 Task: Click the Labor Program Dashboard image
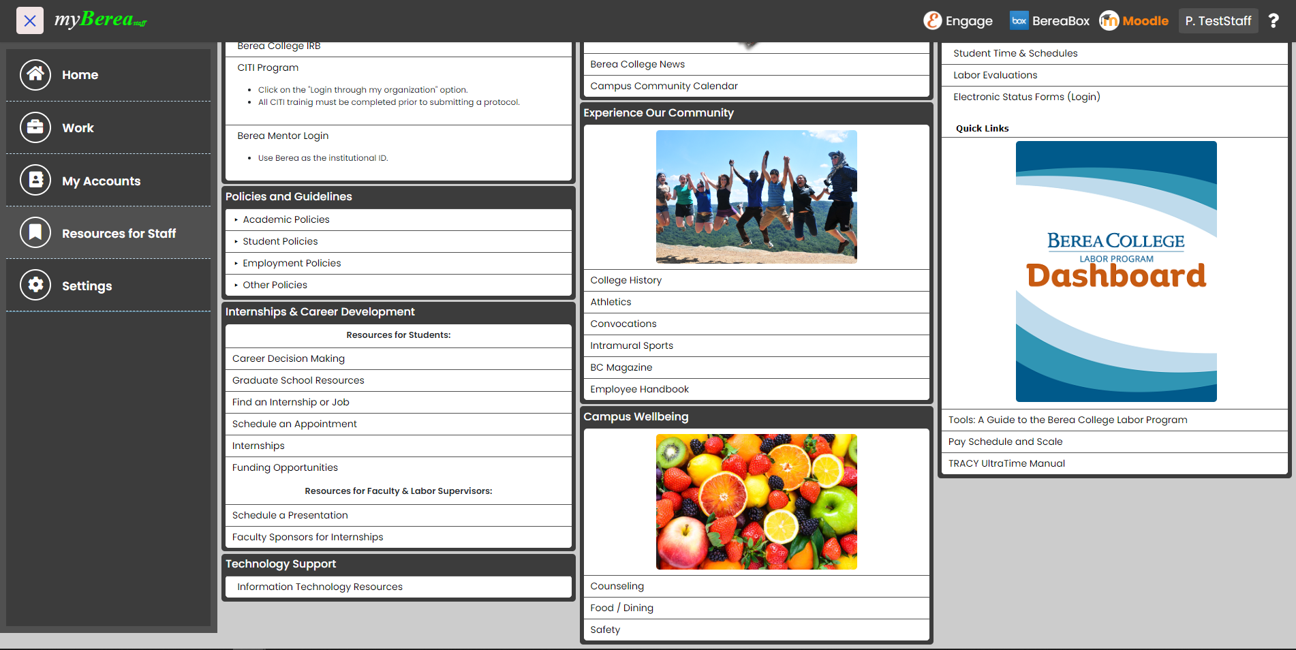[1115, 271]
